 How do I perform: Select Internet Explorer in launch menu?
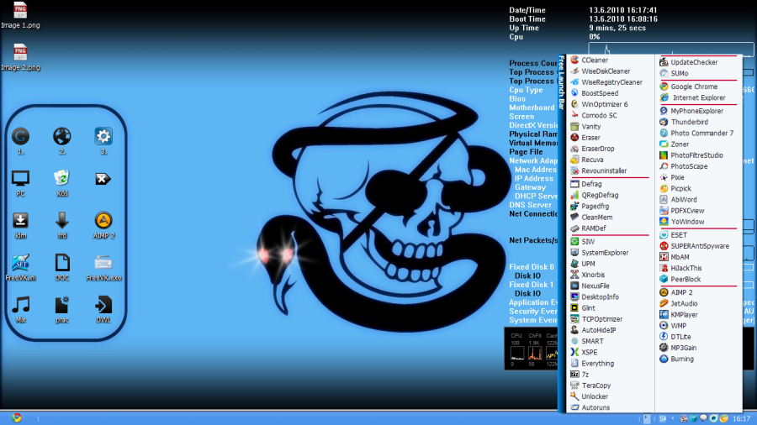pos(696,97)
